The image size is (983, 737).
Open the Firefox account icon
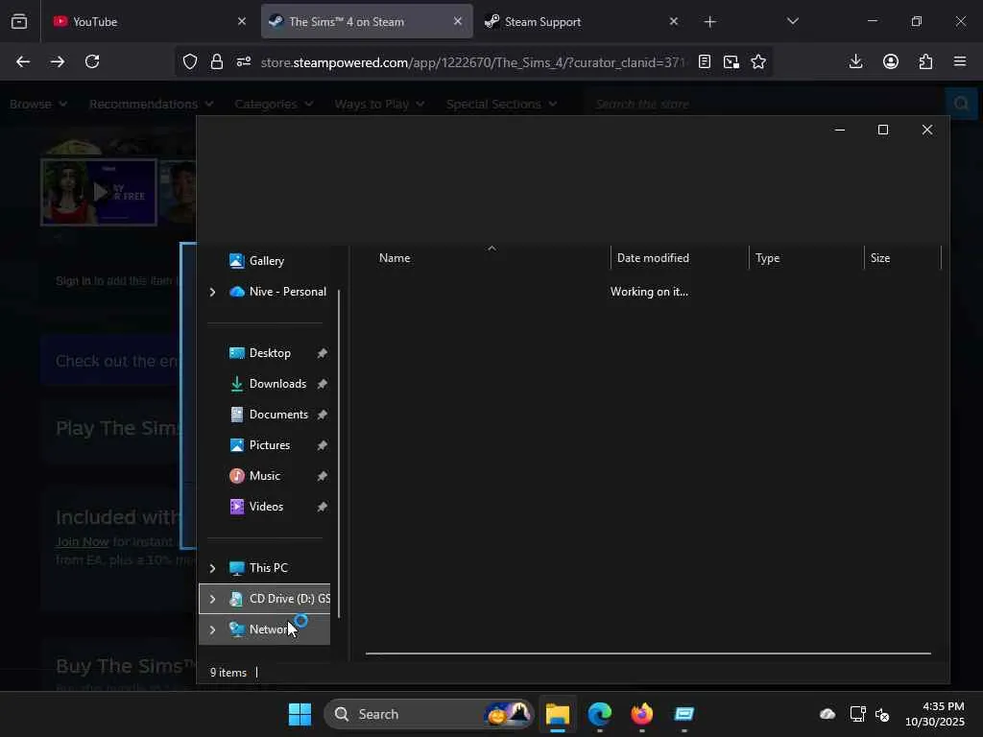891,61
